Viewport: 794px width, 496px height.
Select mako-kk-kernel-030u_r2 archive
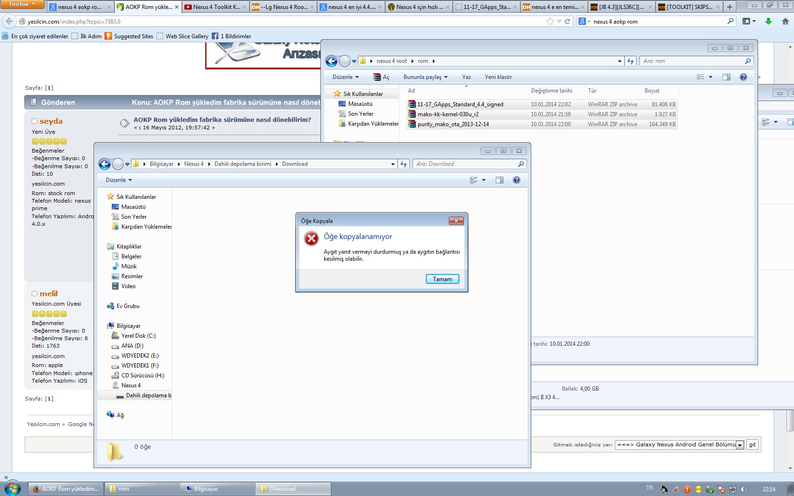click(x=542, y=114)
